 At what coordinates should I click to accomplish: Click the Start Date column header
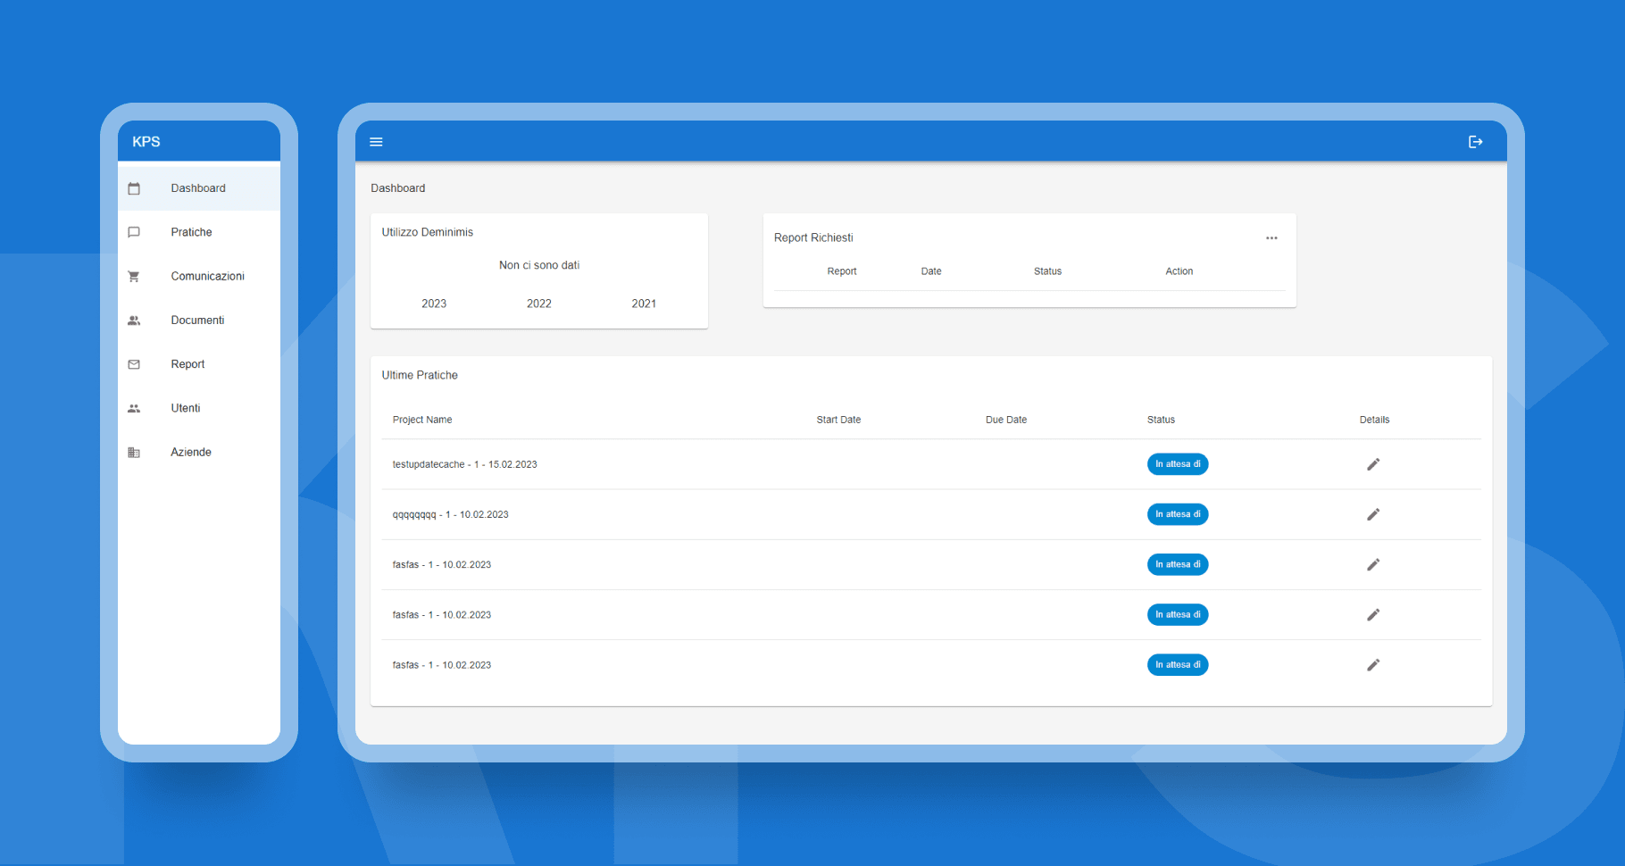838,420
